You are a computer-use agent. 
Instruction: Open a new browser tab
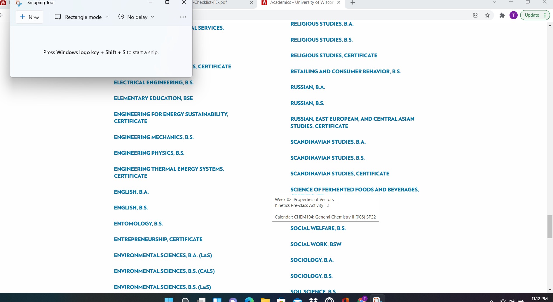(x=353, y=3)
